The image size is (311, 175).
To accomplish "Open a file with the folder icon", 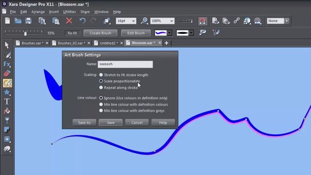I will coord(18,21).
